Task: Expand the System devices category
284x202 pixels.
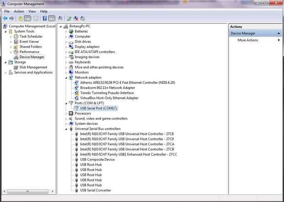Action: point(66,124)
